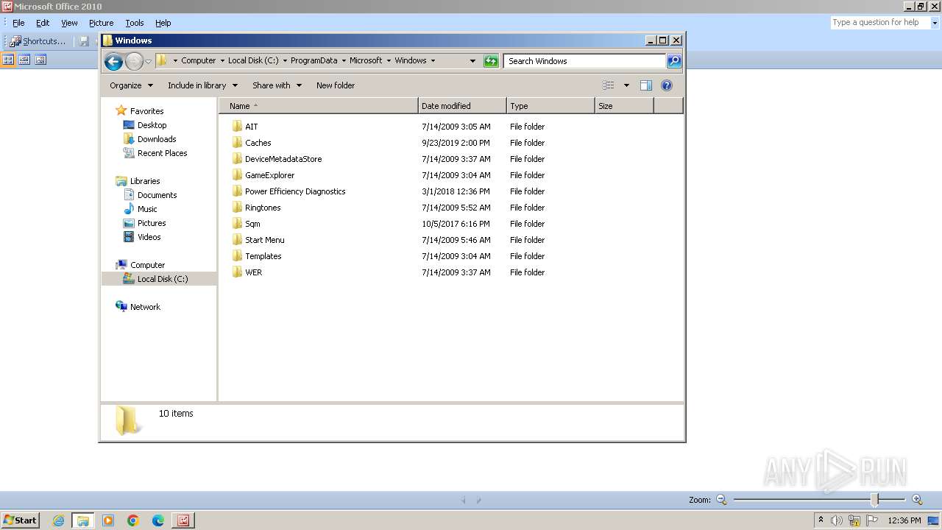942x530 pixels.
Task: Open the Music library
Action: tap(147, 209)
